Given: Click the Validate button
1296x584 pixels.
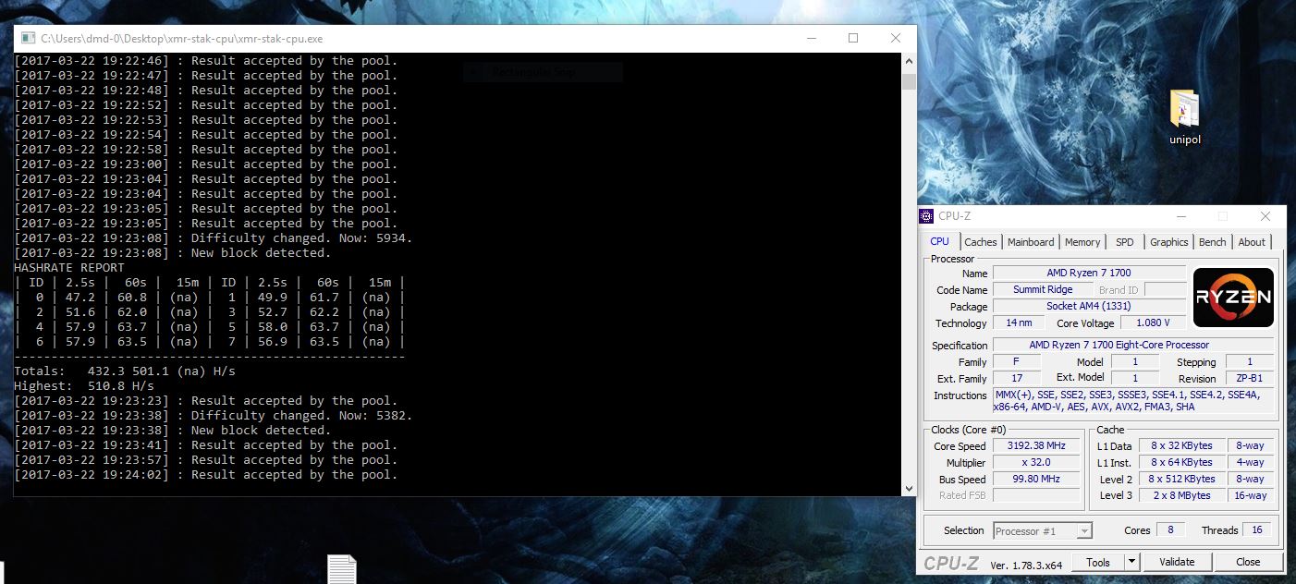Looking at the screenshot, I should click(x=1176, y=562).
